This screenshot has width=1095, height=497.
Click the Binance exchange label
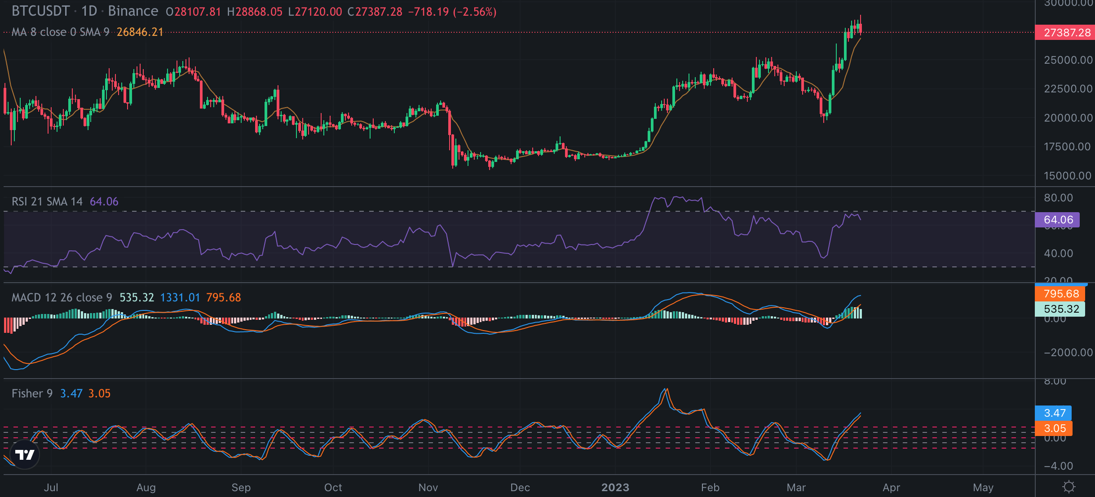133,11
